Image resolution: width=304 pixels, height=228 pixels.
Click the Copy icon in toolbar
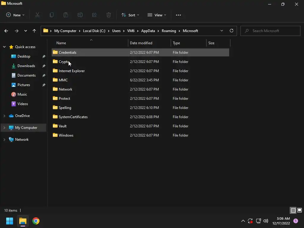point(52,15)
